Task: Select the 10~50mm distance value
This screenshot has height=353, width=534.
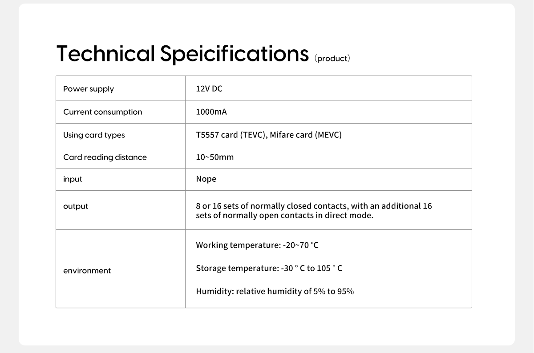Action: coord(215,157)
